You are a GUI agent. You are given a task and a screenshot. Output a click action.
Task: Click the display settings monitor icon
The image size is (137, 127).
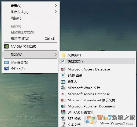click(6, 63)
